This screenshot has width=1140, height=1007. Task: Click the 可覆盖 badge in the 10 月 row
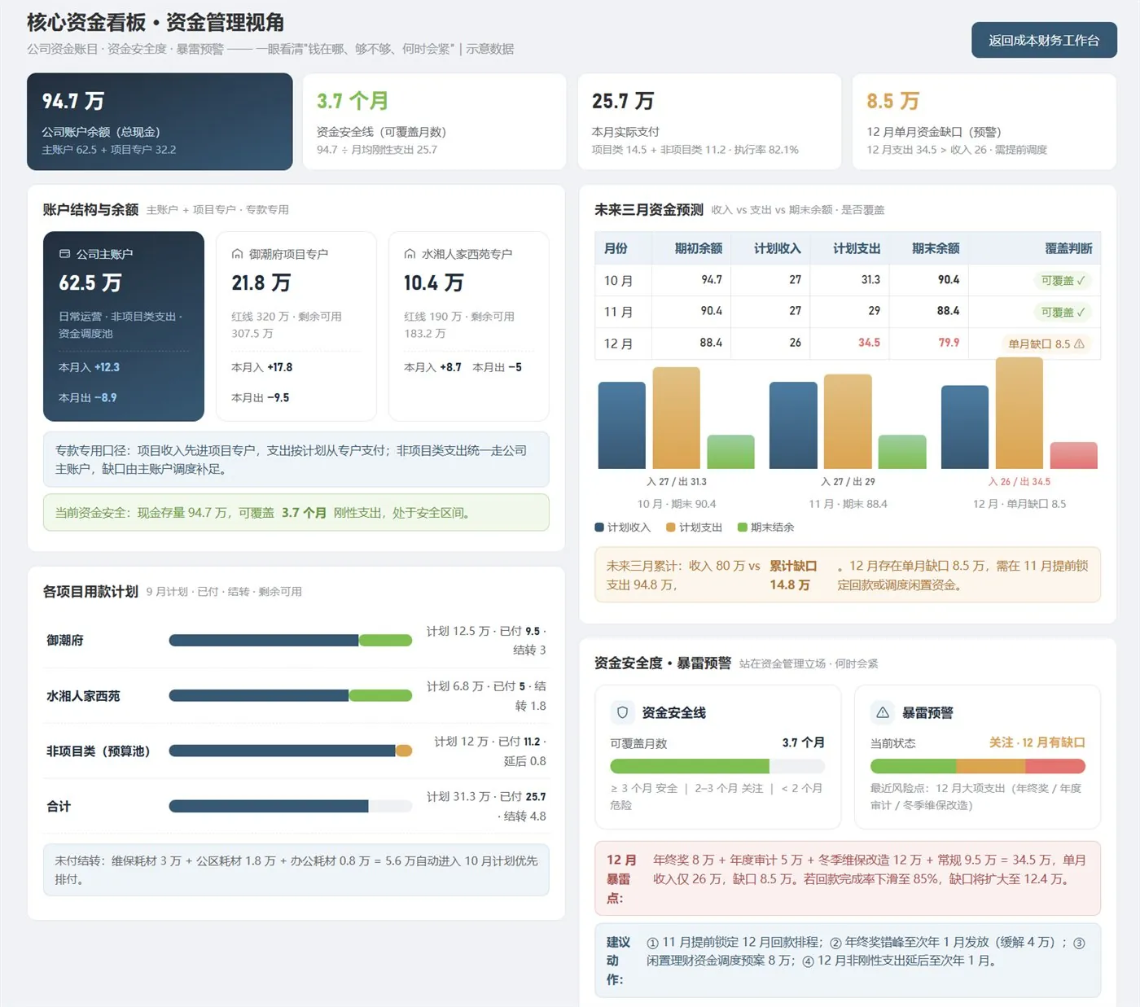1063,281
